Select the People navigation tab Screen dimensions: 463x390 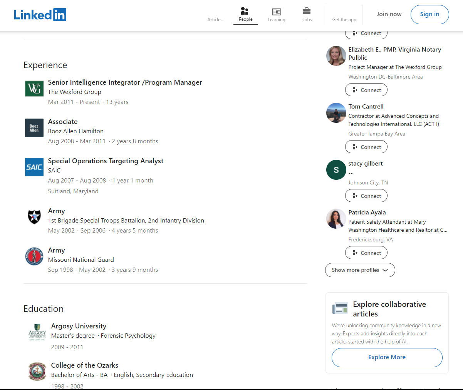click(246, 15)
